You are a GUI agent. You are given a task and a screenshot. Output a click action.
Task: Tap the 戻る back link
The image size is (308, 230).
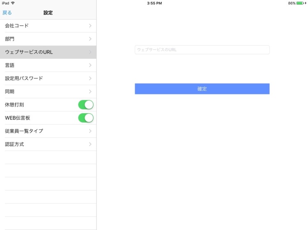coord(7,13)
